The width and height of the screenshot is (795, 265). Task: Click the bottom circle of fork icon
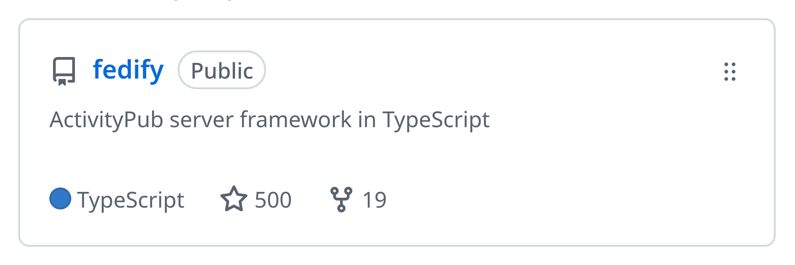[x=341, y=209]
